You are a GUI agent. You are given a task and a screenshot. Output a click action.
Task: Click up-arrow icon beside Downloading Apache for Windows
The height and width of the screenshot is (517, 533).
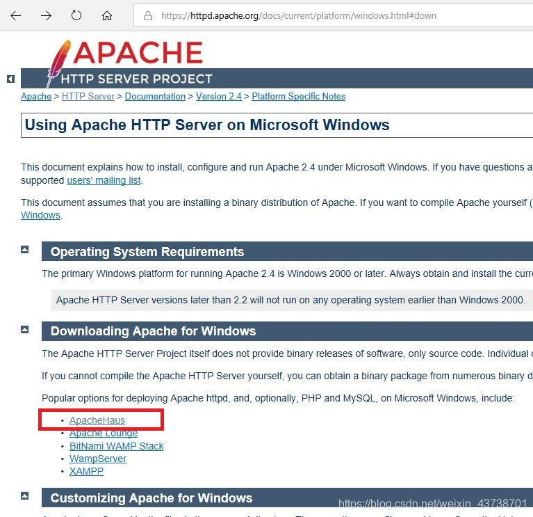tap(24, 329)
